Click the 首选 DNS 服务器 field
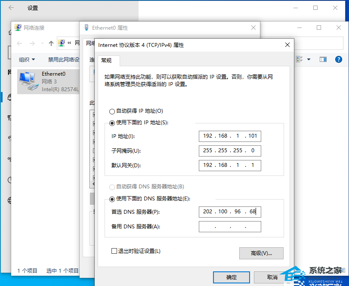The height and width of the screenshot is (286, 349). point(230,212)
